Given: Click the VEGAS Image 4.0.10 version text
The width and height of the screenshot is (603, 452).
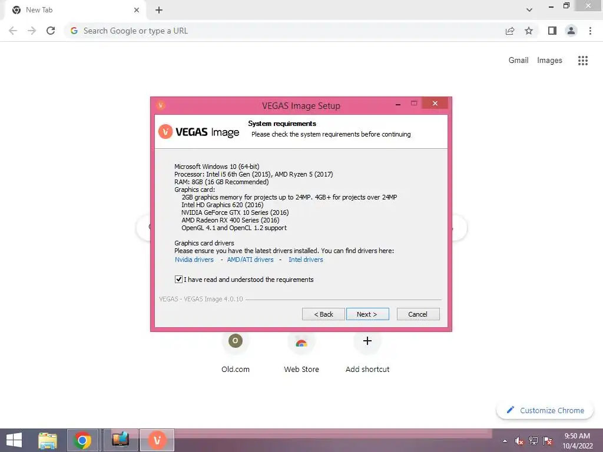Looking at the screenshot, I should (x=201, y=299).
